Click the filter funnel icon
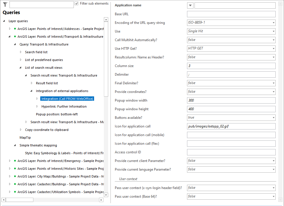Viewport: 284px width, 206px height. tap(5, 4)
